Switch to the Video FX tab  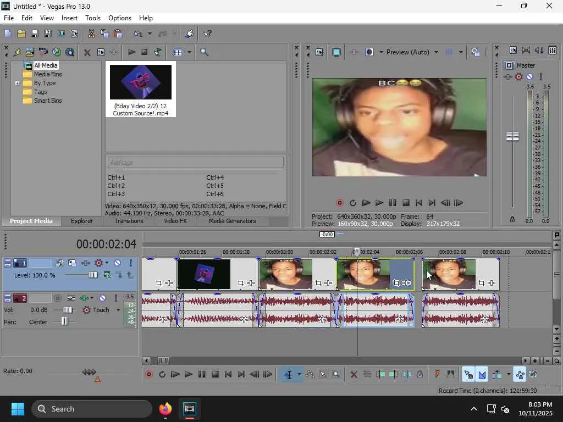click(x=175, y=221)
